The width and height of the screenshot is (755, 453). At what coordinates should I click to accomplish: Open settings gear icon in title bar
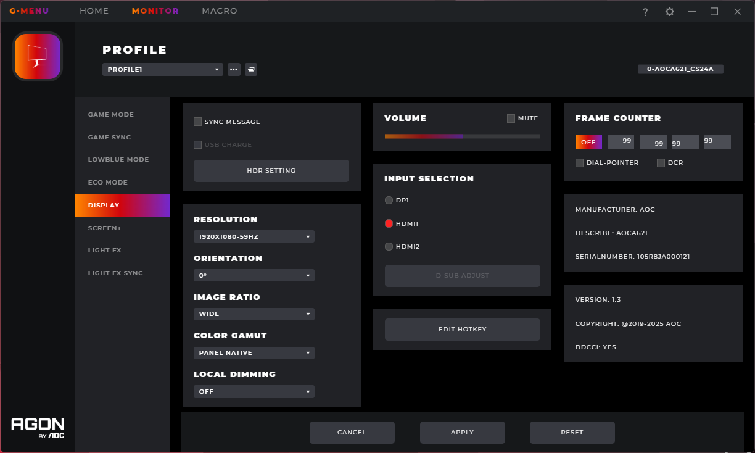tap(669, 12)
